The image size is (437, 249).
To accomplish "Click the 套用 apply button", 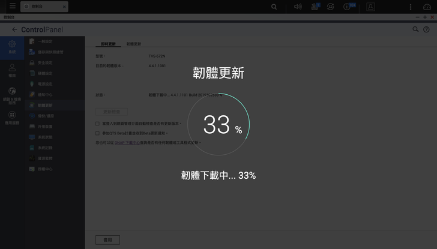I will (107, 239).
